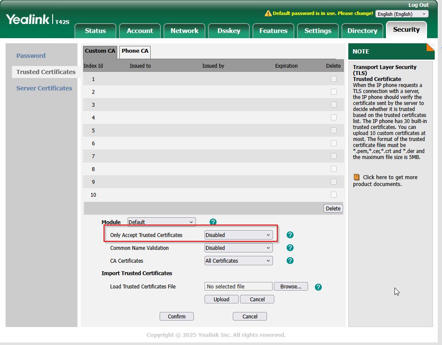The image size is (442, 345).
Task: Open the Phone CA tab
Action: (x=135, y=51)
